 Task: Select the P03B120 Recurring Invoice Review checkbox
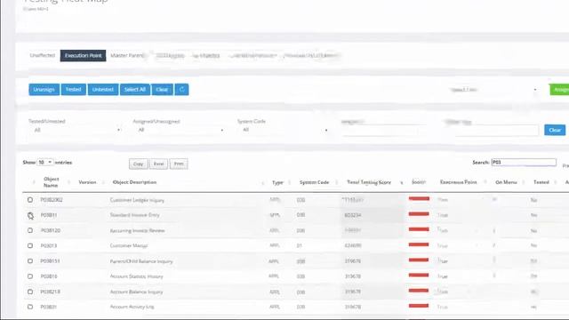coord(30,230)
